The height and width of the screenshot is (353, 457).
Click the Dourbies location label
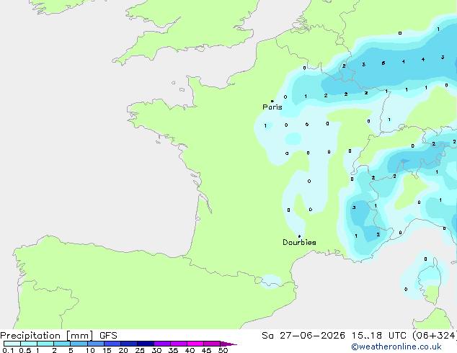tap(299, 242)
